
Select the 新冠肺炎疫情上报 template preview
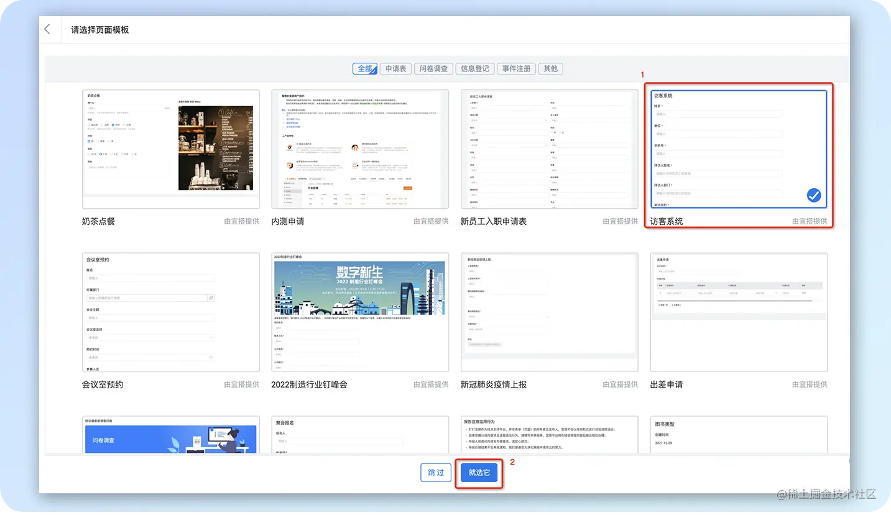[x=550, y=312]
